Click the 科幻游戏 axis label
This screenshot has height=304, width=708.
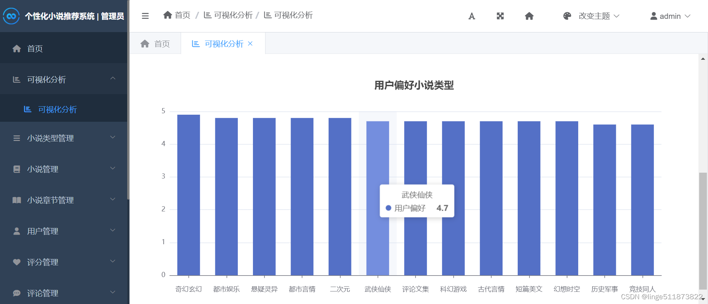tap(453, 289)
